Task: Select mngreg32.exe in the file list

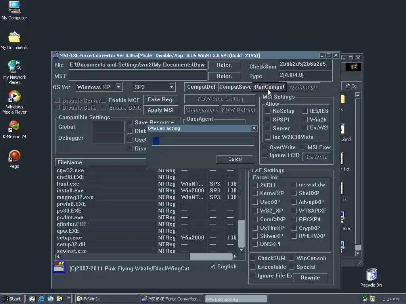Action: click(75, 197)
